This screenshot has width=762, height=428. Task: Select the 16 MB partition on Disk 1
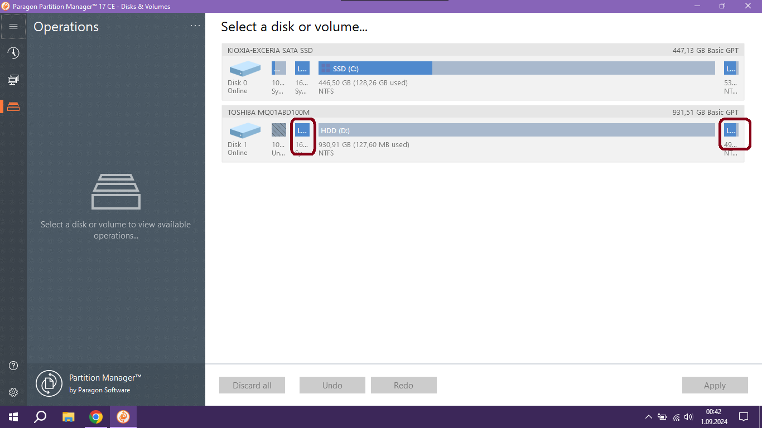click(x=302, y=130)
